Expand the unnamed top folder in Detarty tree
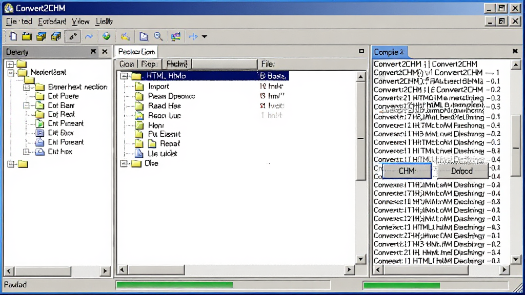525x295 pixels. click(10, 64)
